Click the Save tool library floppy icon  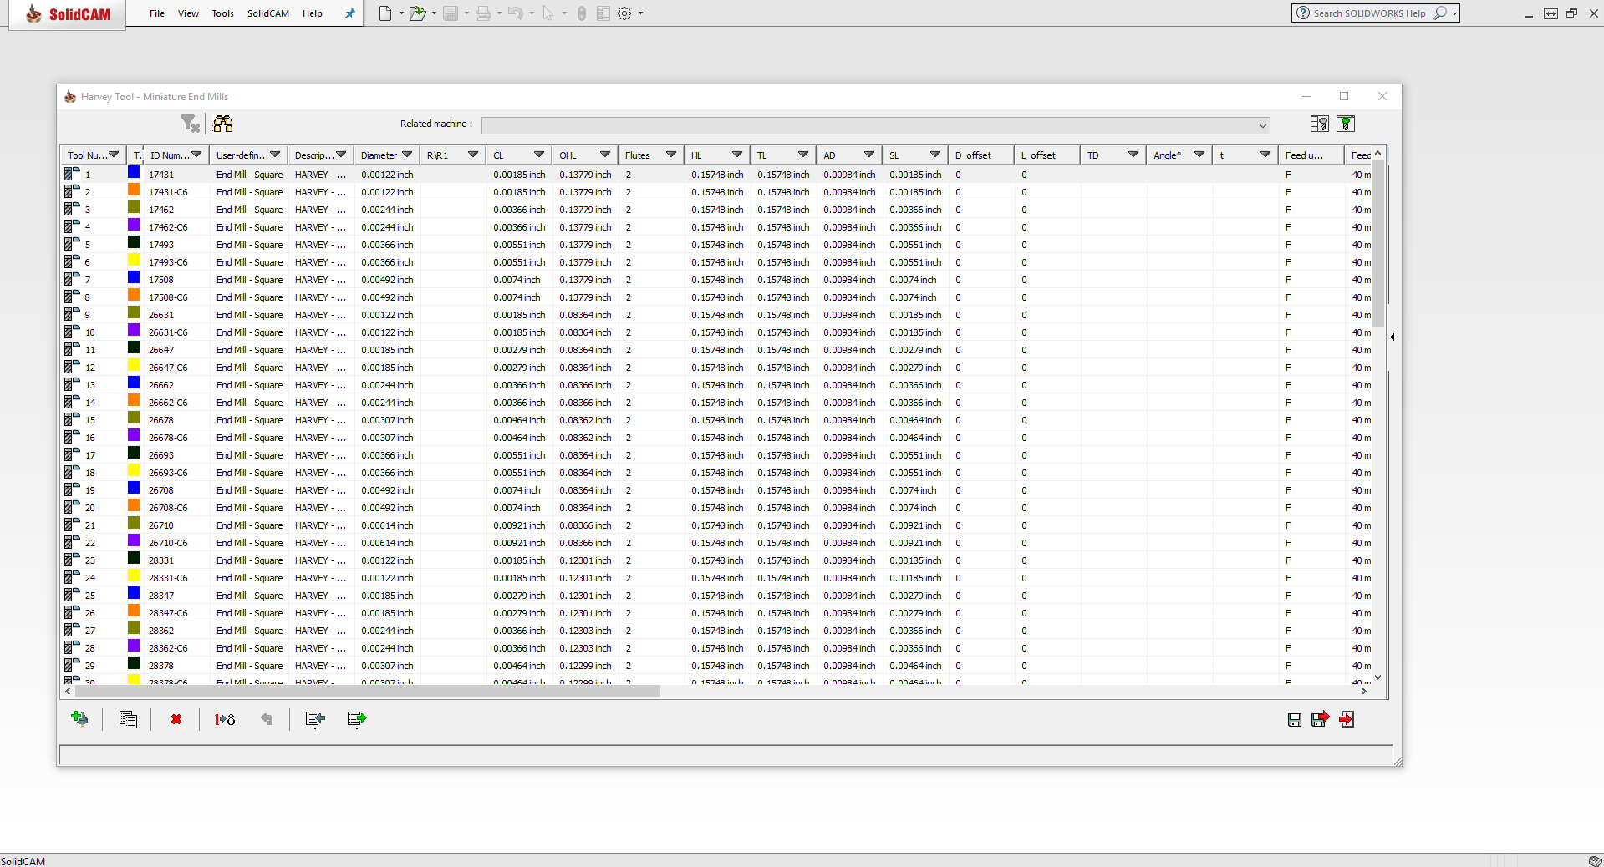[x=1295, y=720]
